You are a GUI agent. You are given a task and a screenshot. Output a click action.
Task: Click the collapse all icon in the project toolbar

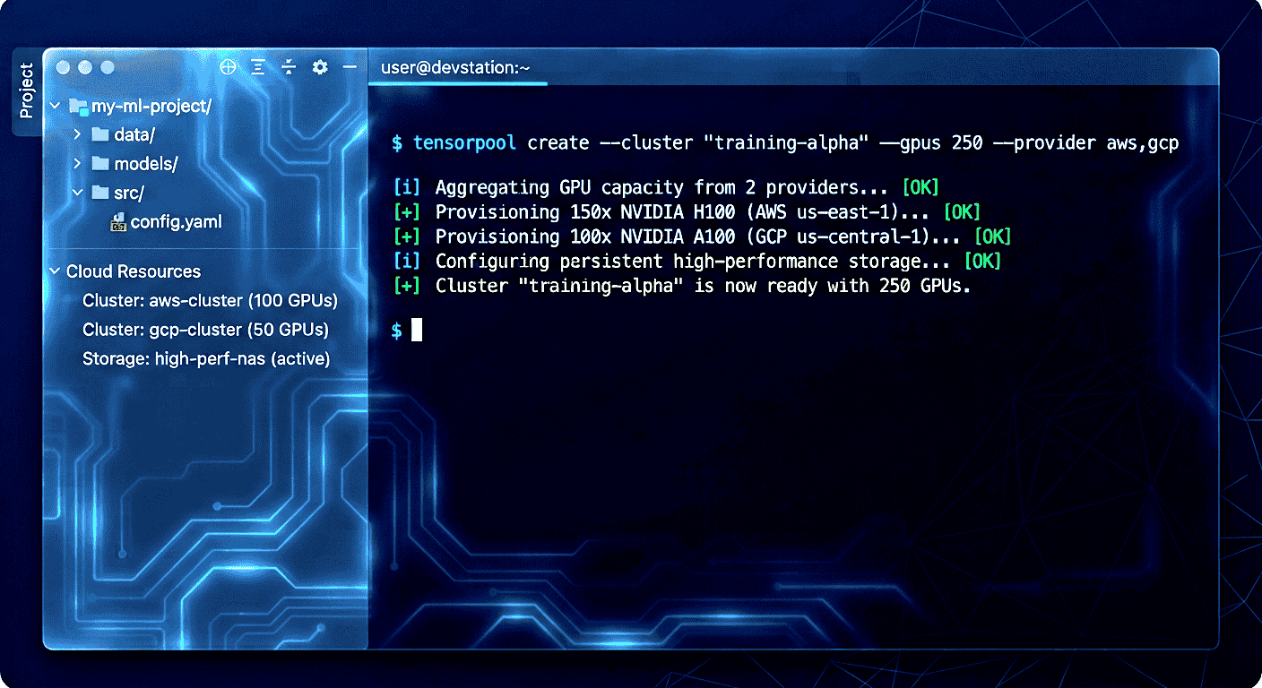coord(289,67)
